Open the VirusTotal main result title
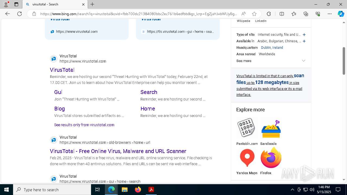347x195 pixels. [62, 70]
